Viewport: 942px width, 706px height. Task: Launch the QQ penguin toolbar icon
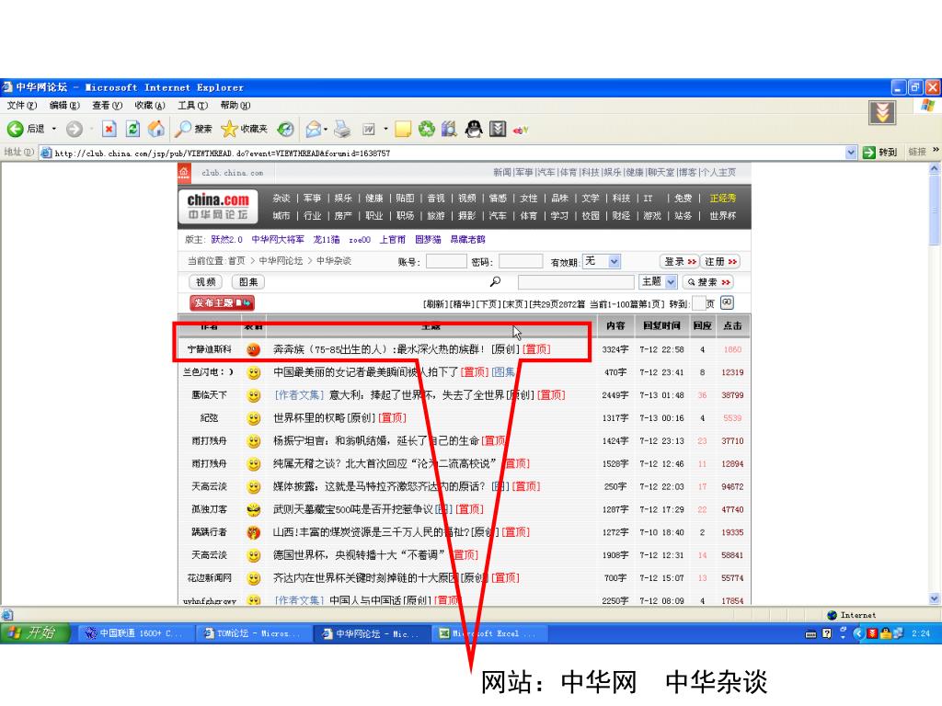pos(474,129)
